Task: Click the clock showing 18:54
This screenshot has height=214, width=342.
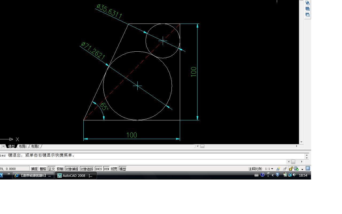Action: coord(303,175)
